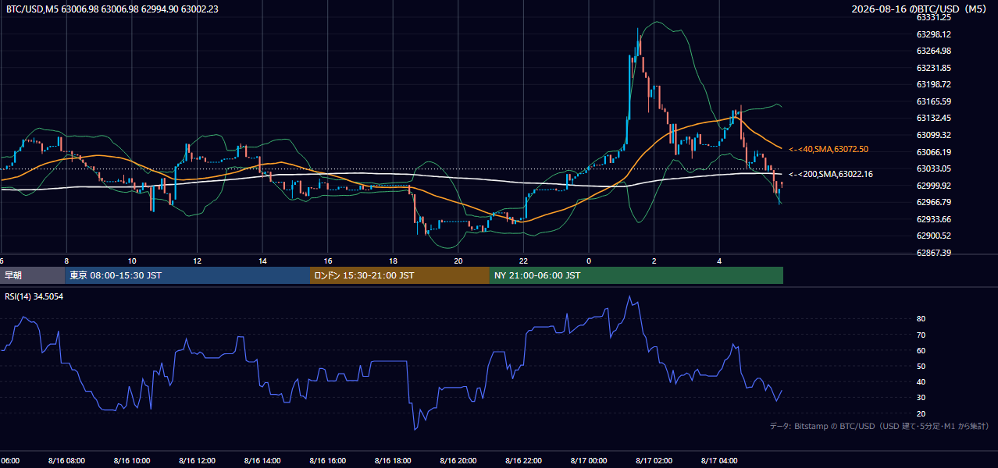This screenshot has height=468, width=998.
Task: Click the price axis value 62999.92
Action: point(933,186)
